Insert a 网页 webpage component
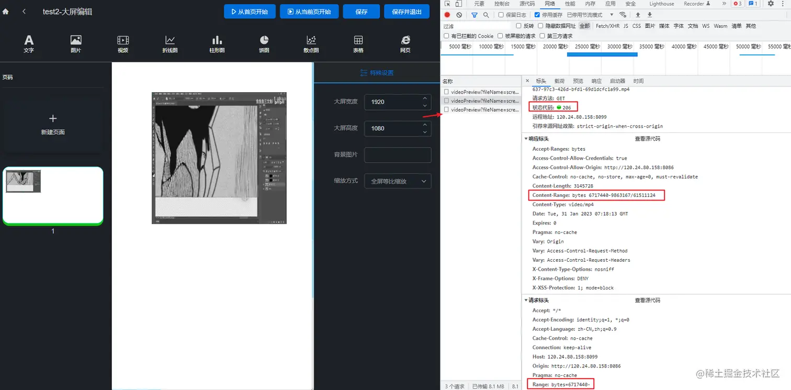This screenshot has height=390, width=791. tap(405, 44)
